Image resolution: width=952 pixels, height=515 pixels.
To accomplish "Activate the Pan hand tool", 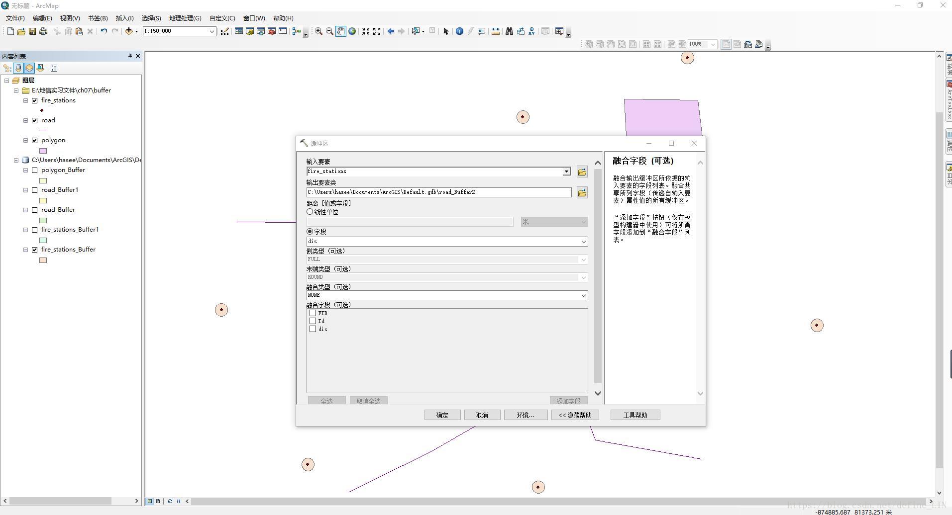I will point(341,31).
